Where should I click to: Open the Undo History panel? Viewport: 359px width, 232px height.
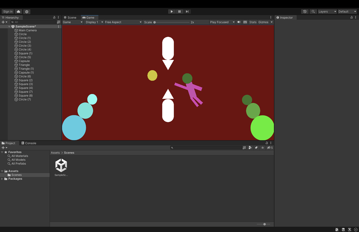tap(305, 11)
